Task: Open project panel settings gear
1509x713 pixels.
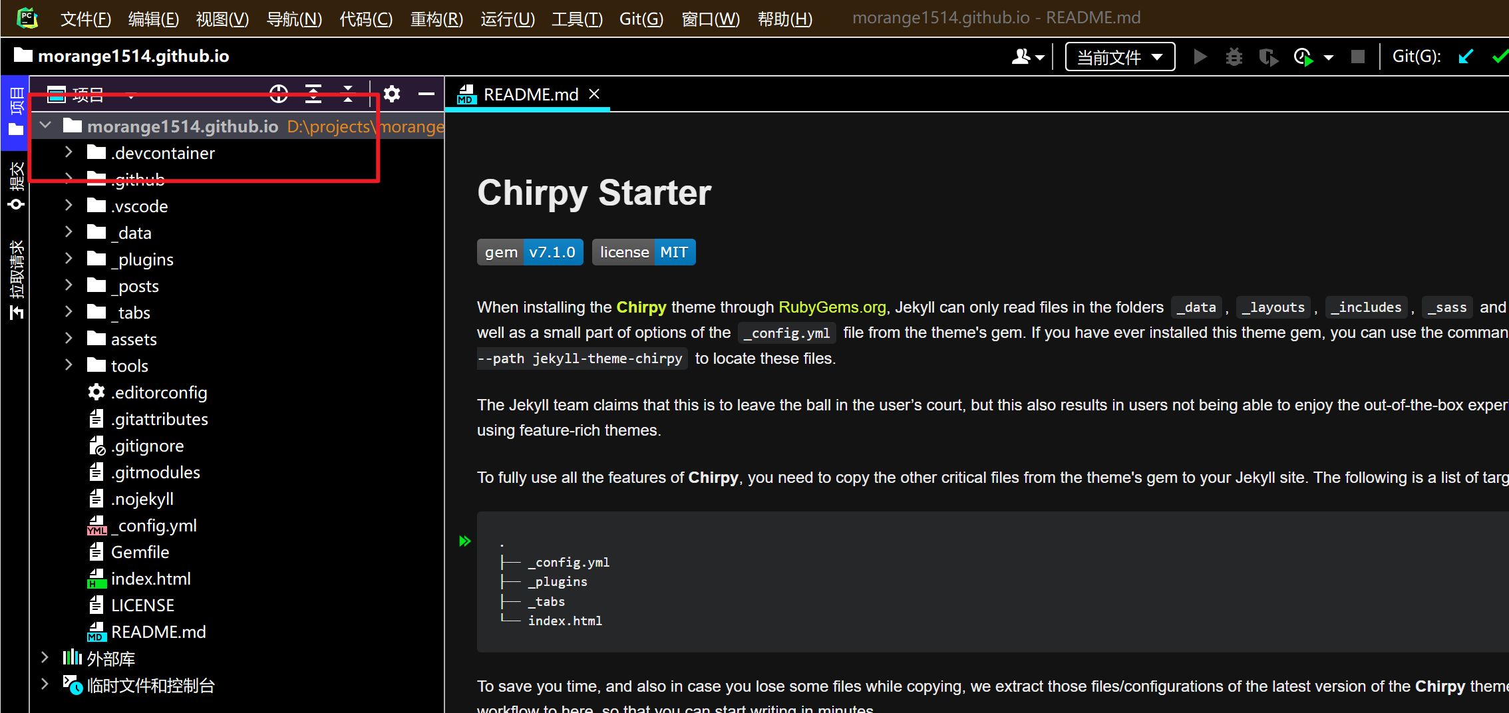Action: pos(392,94)
